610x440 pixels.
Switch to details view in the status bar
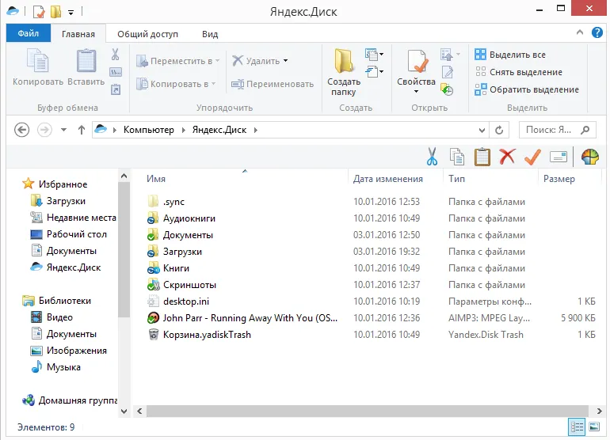[577, 427]
